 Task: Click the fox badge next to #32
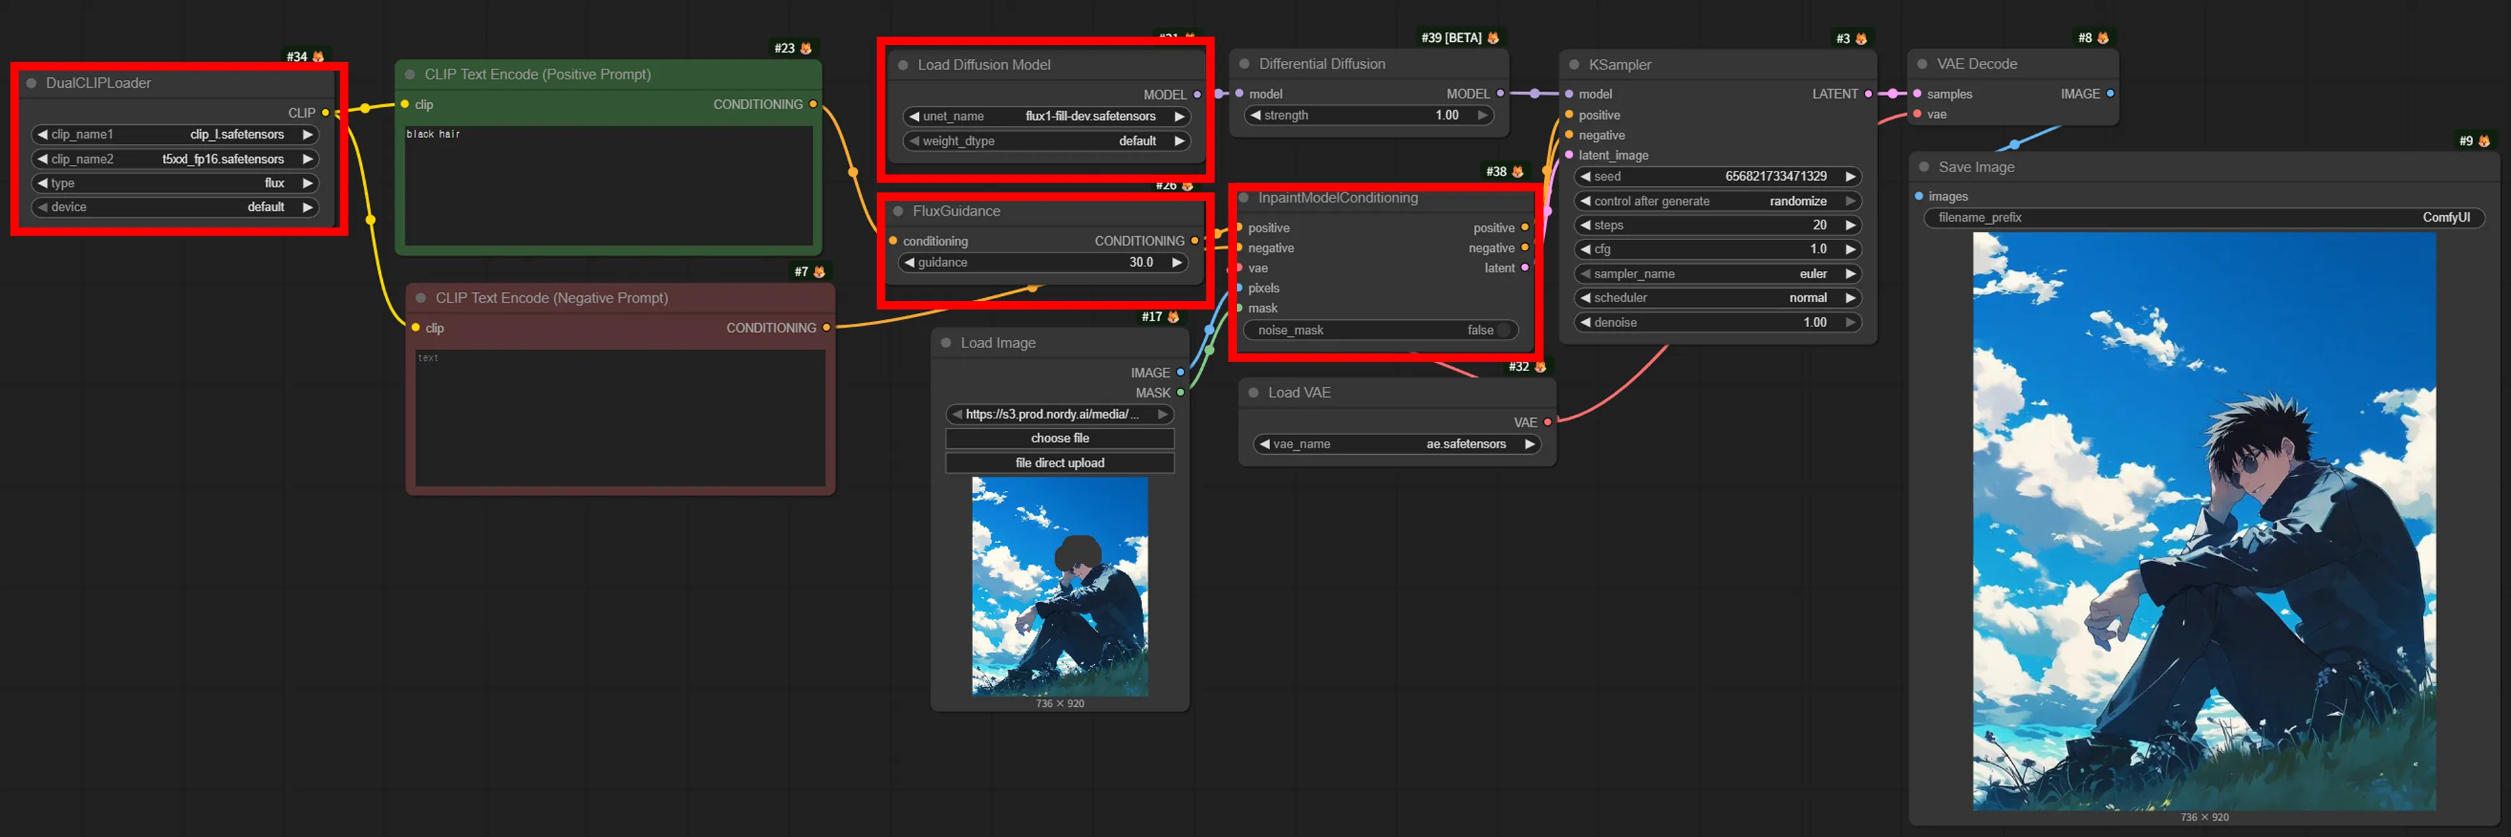pyautogui.click(x=1540, y=367)
